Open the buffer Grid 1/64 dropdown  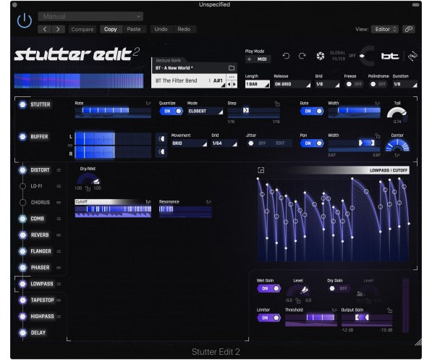[224, 143]
